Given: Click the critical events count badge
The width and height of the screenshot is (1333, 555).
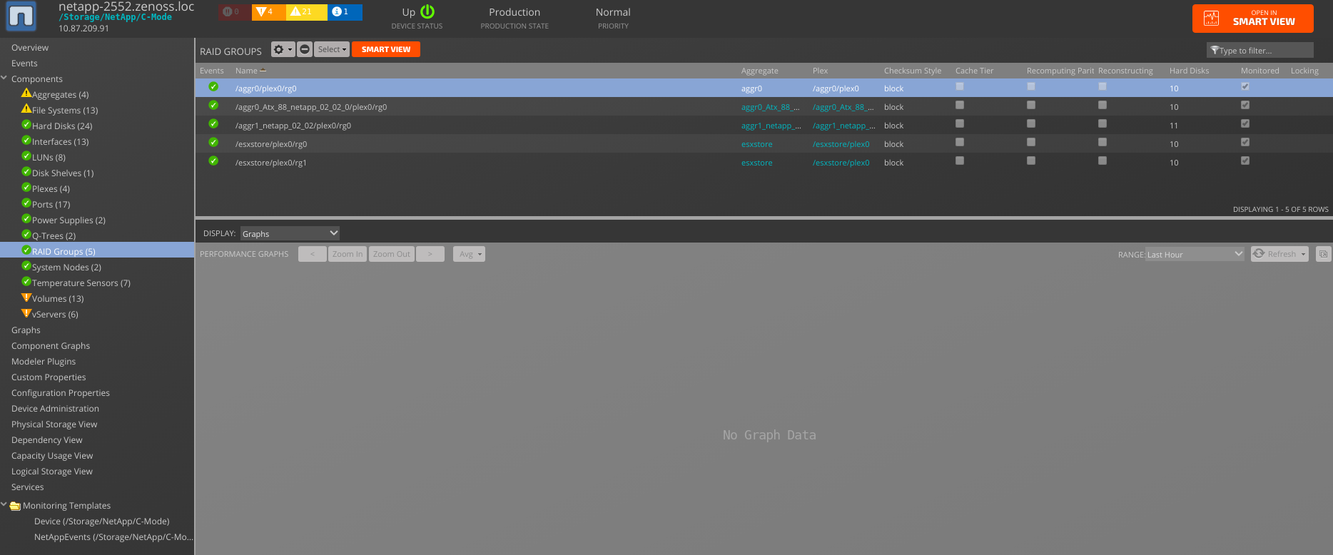Looking at the screenshot, I should click(235, 11).
